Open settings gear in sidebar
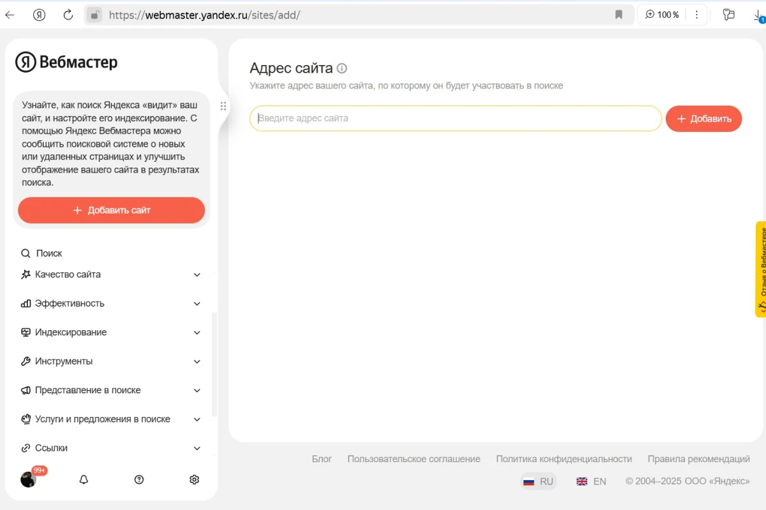 [x=195, y=479]
